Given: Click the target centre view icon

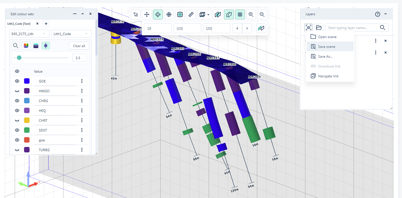Looking at the screenshot, I should [169, 14].
